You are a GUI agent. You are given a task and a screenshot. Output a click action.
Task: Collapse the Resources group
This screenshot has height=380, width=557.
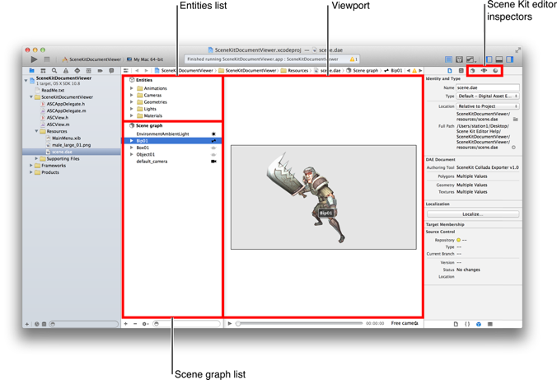pyautogui.click(x=36, y=131)
